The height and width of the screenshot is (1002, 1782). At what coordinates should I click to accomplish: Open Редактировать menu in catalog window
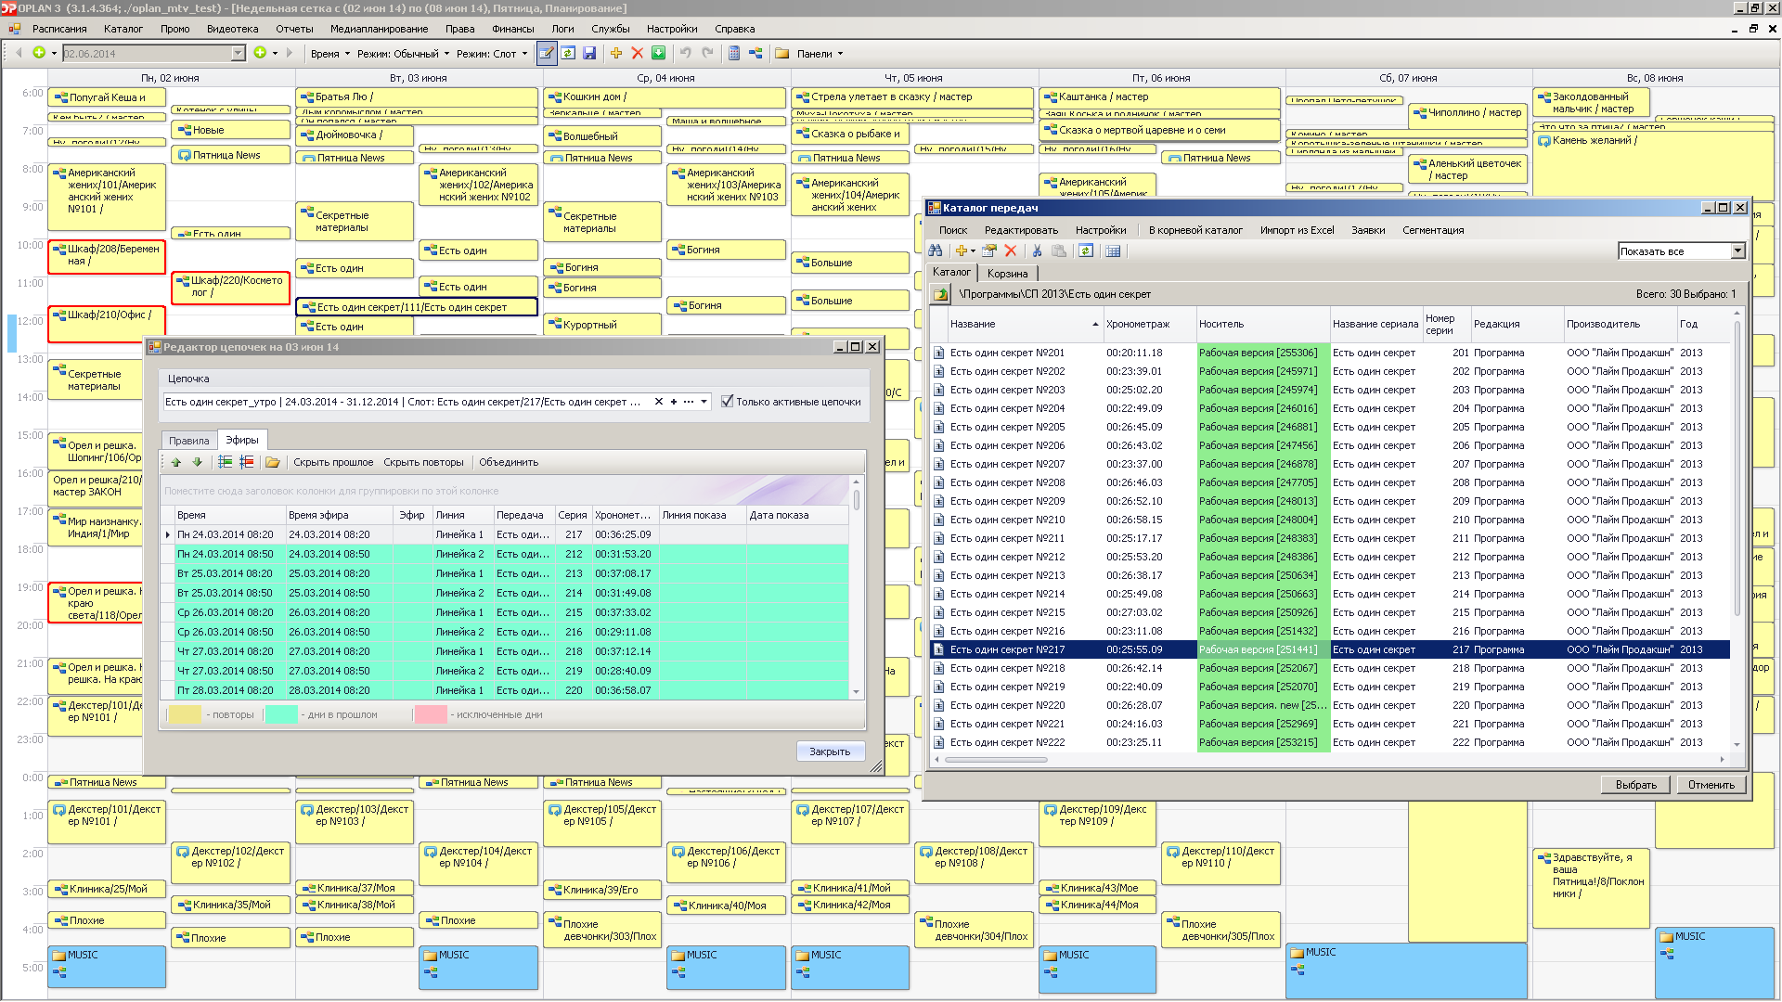coord(1021,230)
